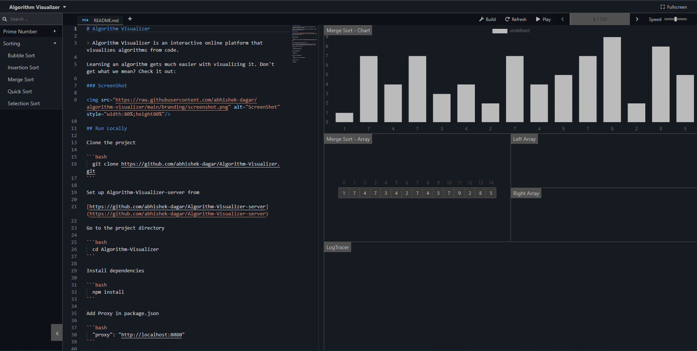The image size is (697, 351).
Task: Click array cell at index 14
Action: tap(491, 193)
